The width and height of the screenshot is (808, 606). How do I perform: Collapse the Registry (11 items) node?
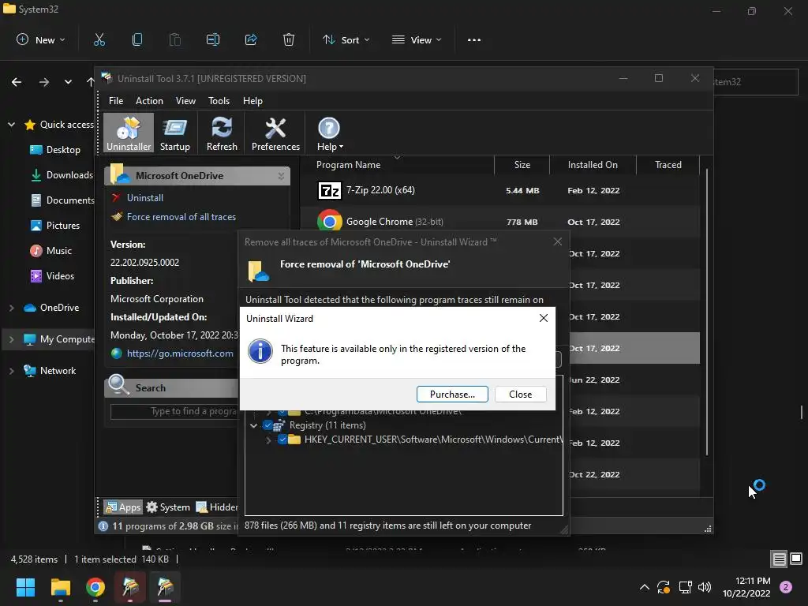pos(253,425)
